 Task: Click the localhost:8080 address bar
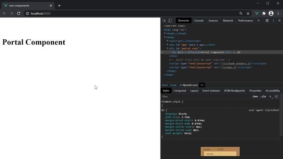click(x=133, y=13)
